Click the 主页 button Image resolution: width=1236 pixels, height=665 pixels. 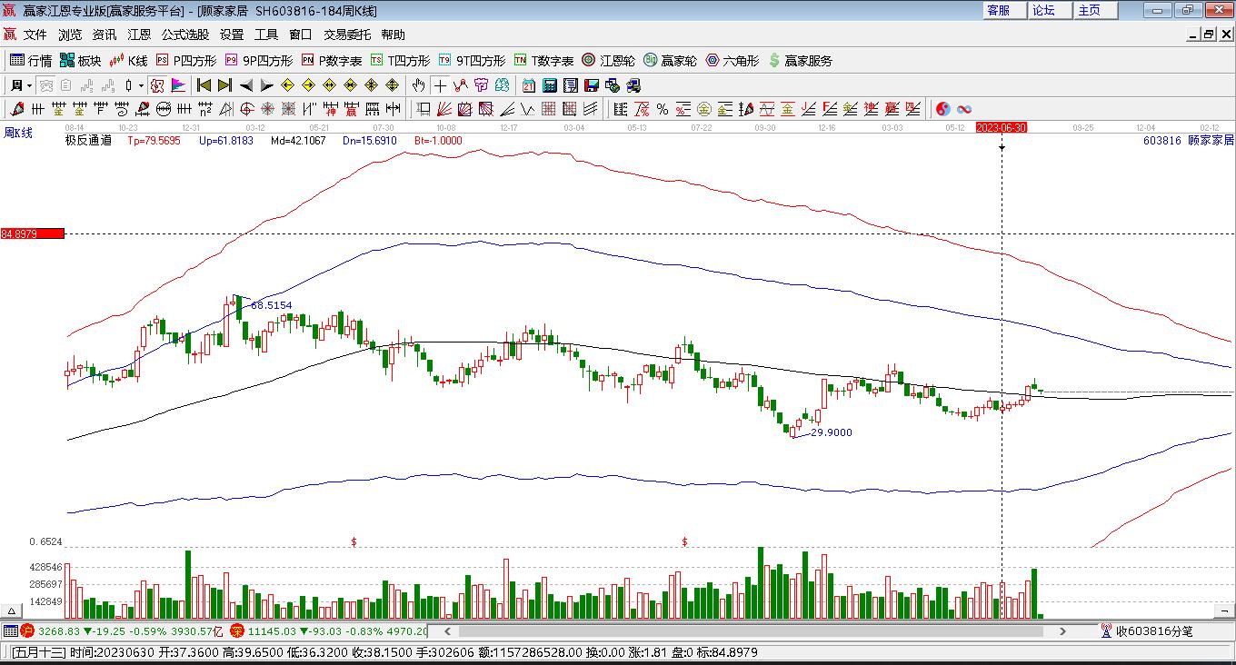click(1095, 10)
